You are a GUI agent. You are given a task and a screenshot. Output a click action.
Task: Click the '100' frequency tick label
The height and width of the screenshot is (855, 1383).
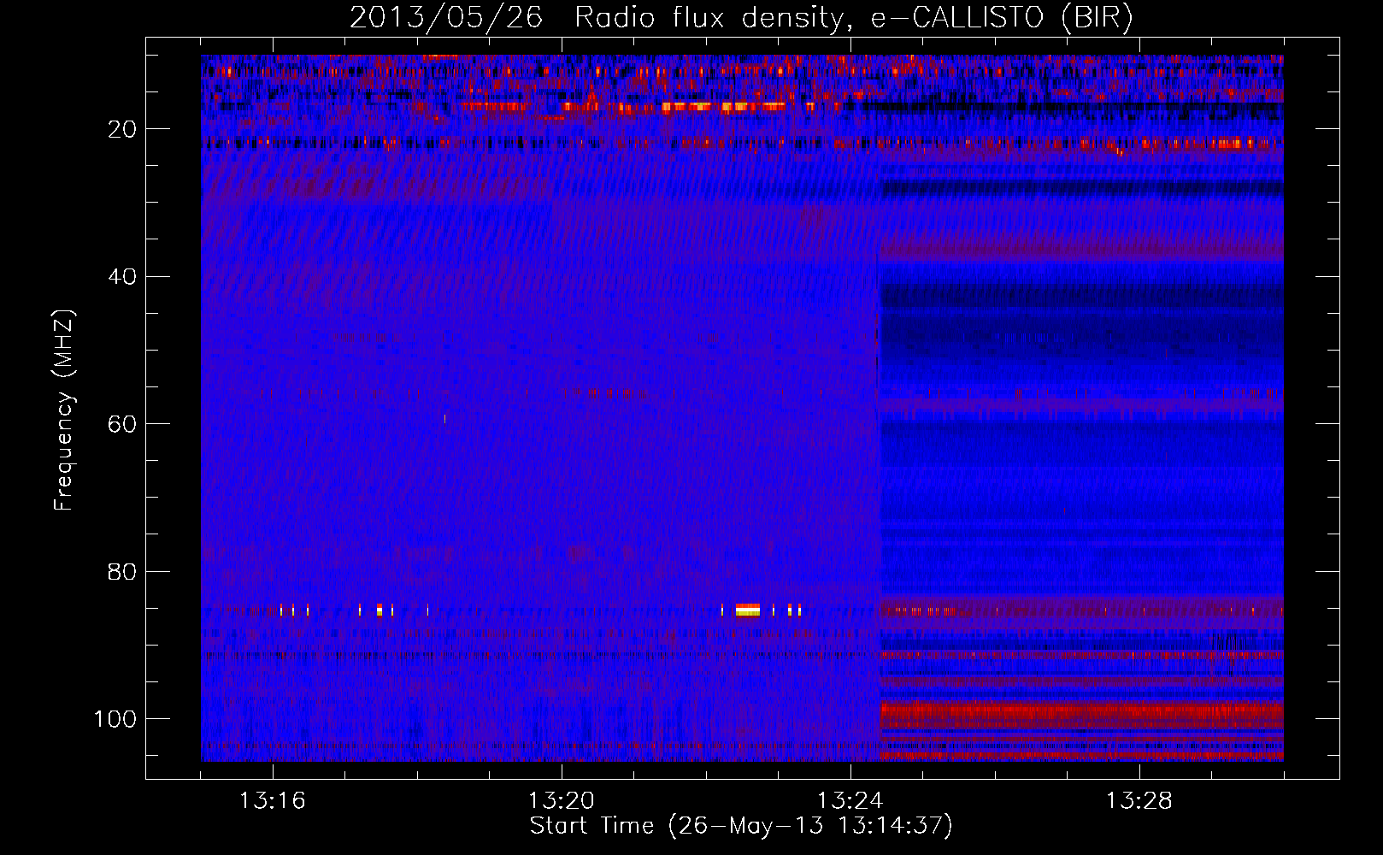pos(115,719)
